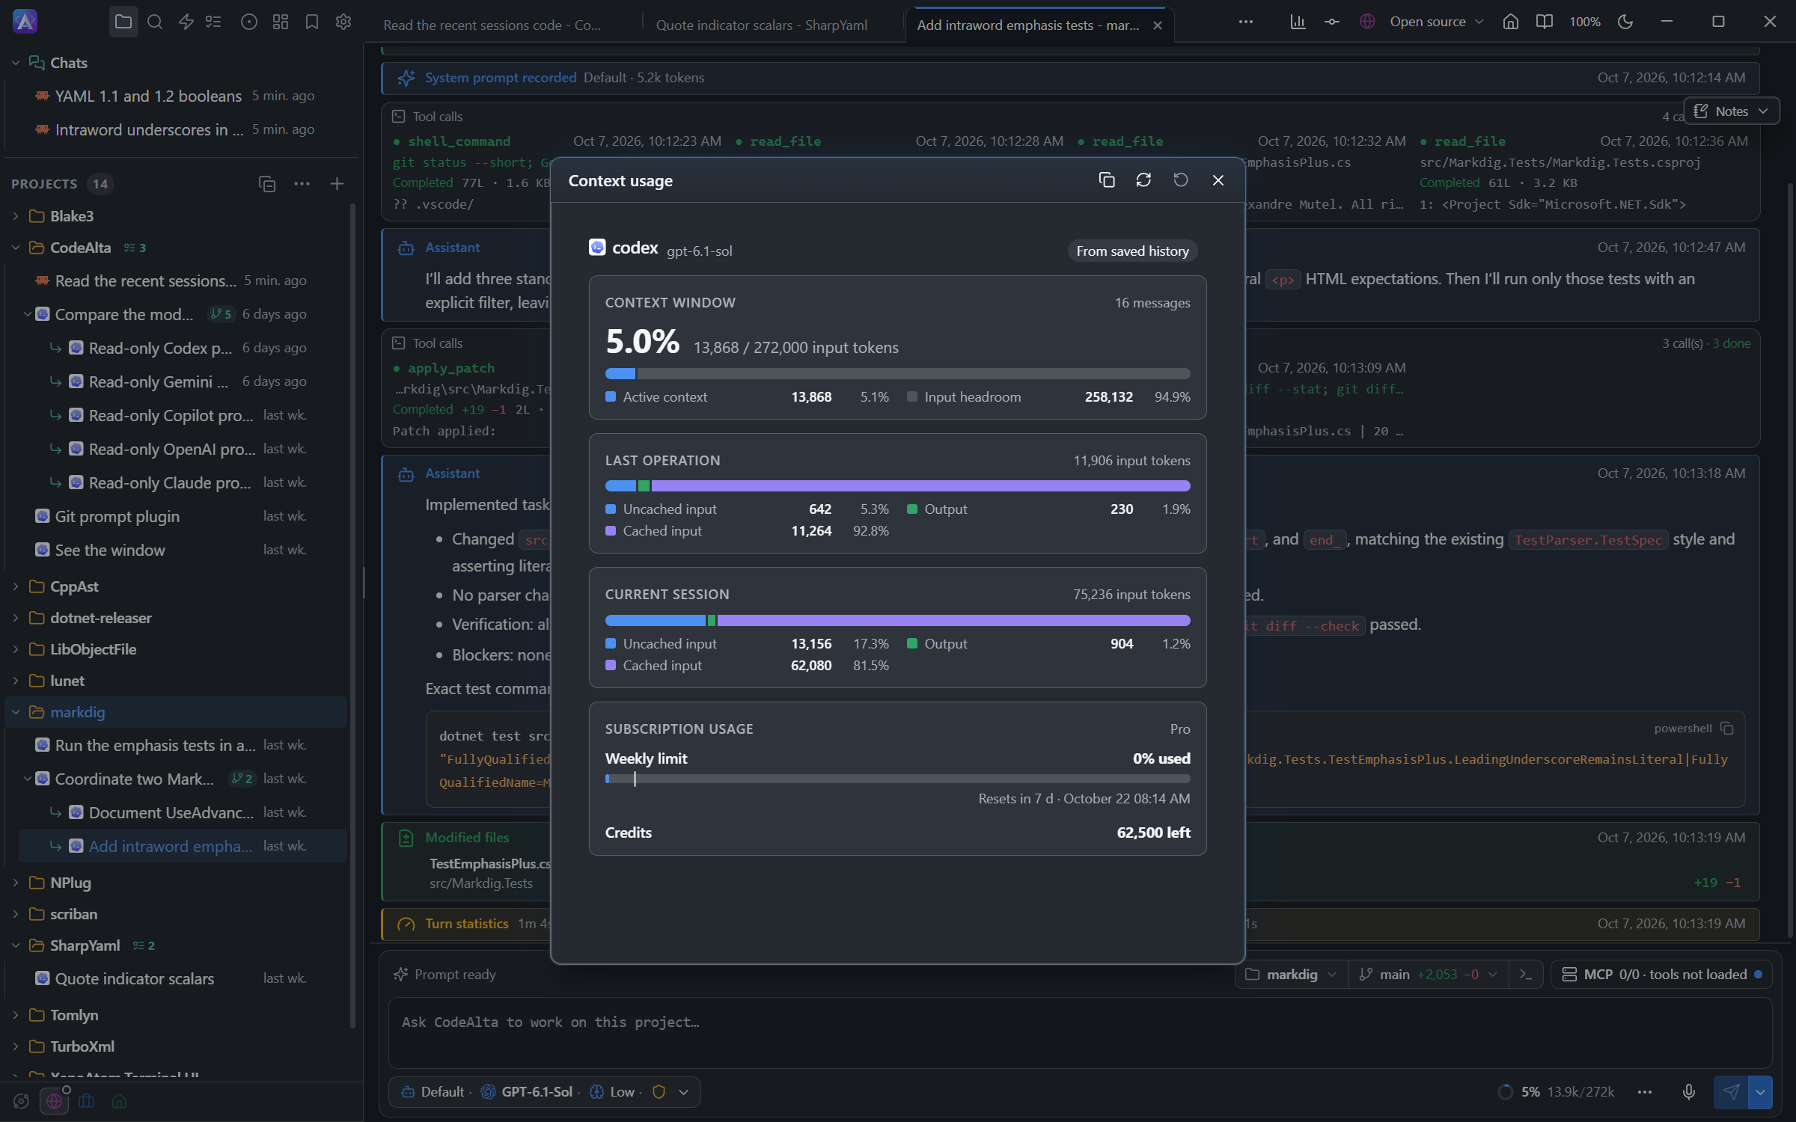Viewport: 1796px width, 1122px height.
Task: Click the GPT-6.1-Sol model selector
Action: (x=528, y=1092)
